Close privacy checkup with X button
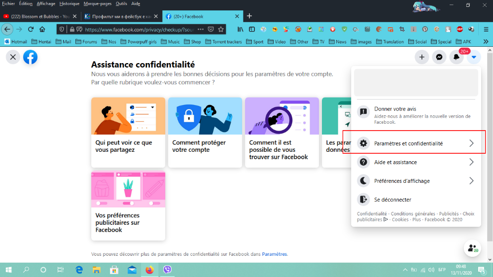This screenshot has height=277, width=493. [13, 57]
